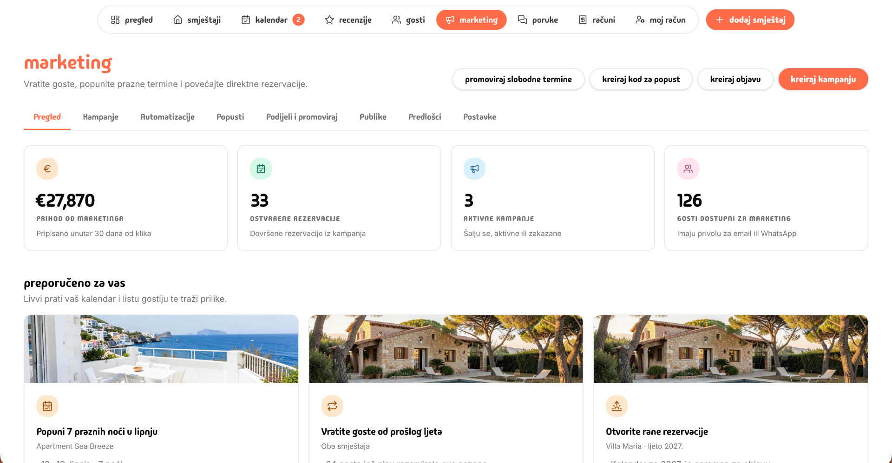Open recenzije from the top nav

click(x=348, y=20)
